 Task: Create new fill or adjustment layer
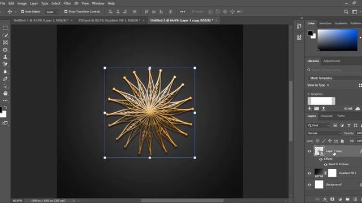(340, 199)
